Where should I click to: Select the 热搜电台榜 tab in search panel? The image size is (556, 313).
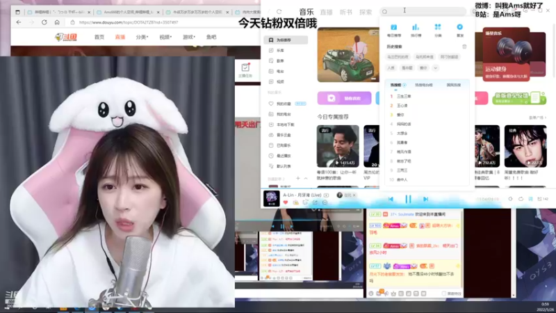tap(424, 85)
